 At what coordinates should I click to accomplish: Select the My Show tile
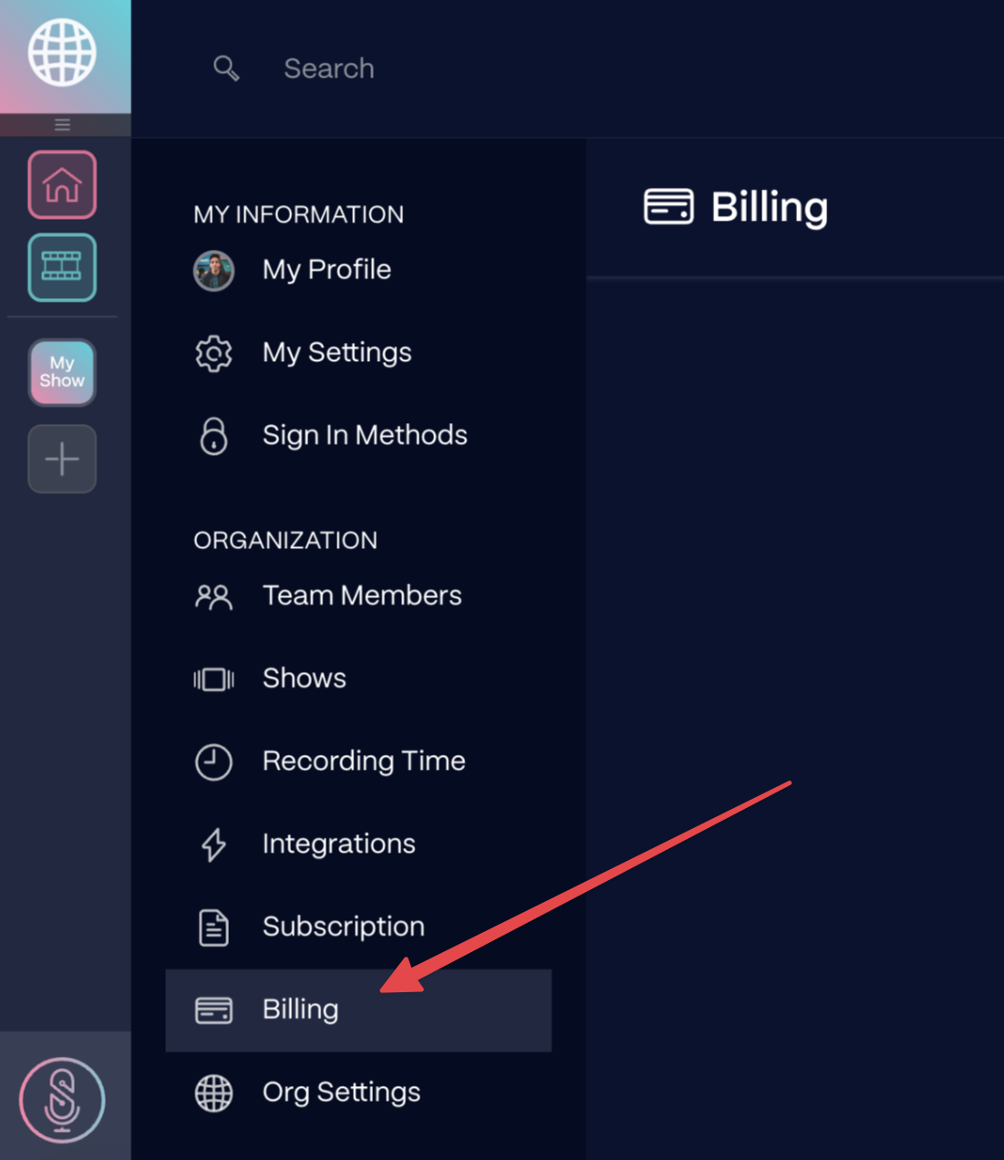[x=62, y=372]
